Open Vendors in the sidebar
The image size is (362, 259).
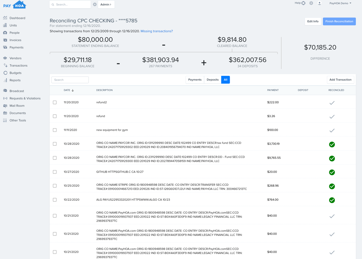15,58
